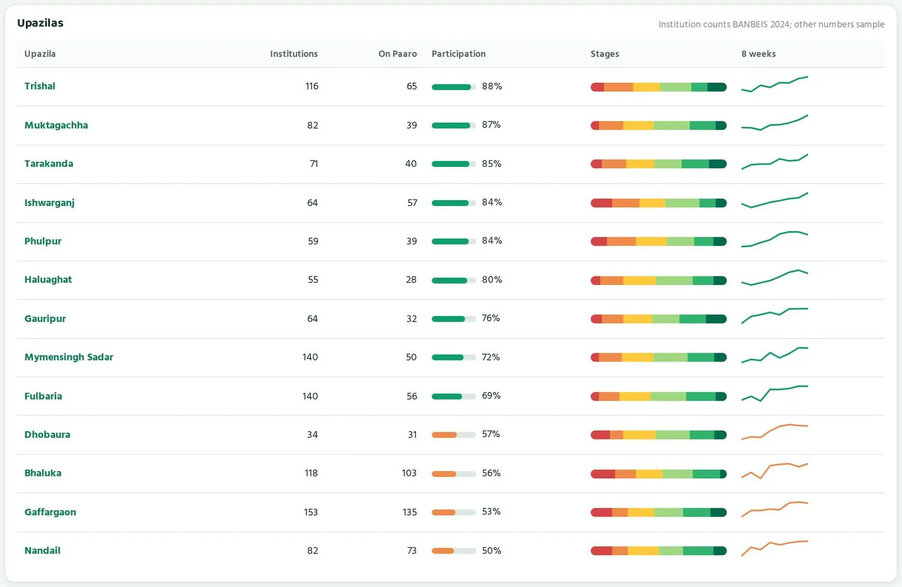
Task: View the Dhobaura upazila
Action: pyautogui.click(x=48, y=435)
